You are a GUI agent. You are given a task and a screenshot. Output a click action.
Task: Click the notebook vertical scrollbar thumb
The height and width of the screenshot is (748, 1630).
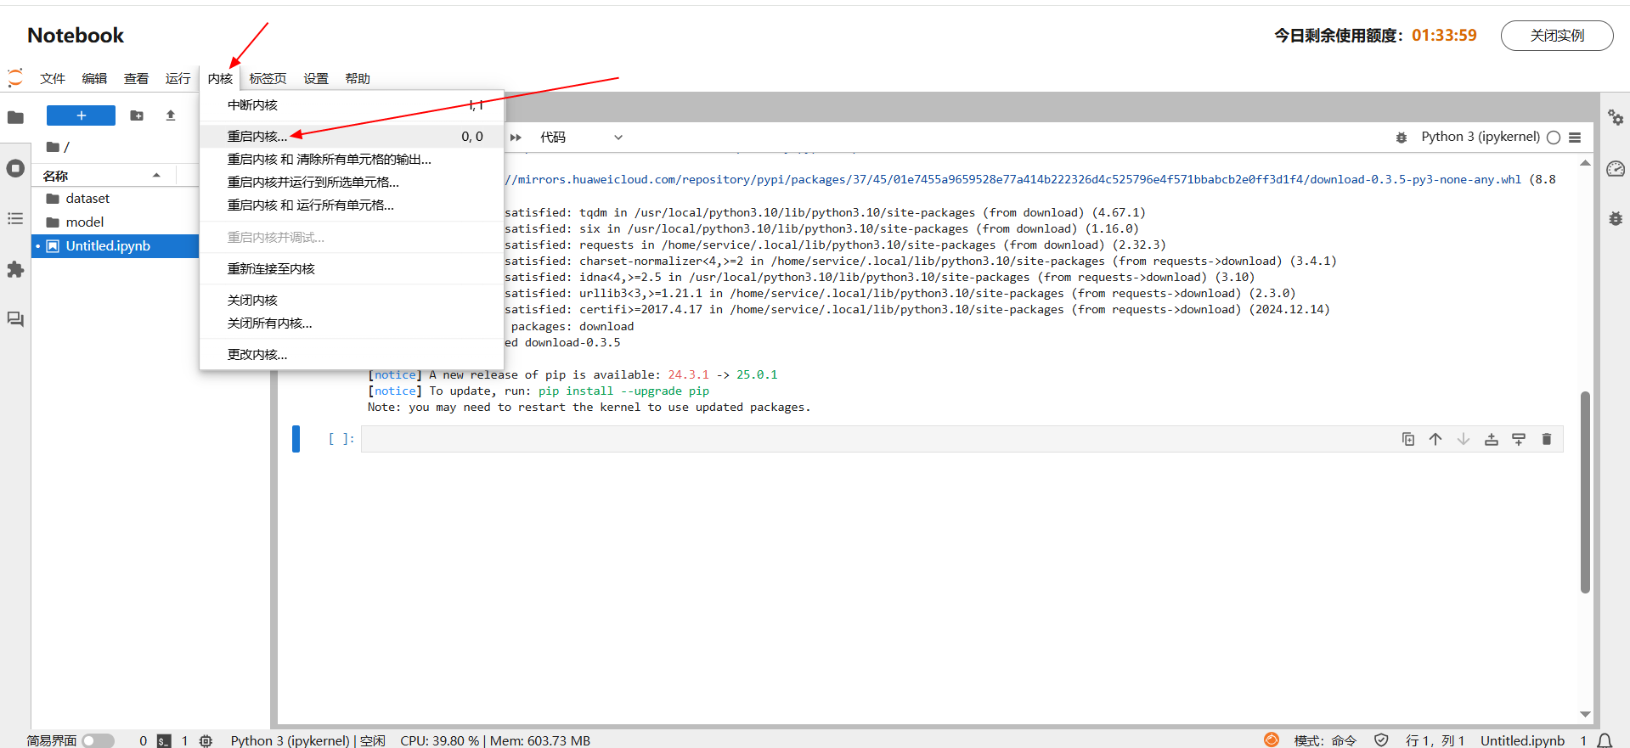coord(1585,492)
